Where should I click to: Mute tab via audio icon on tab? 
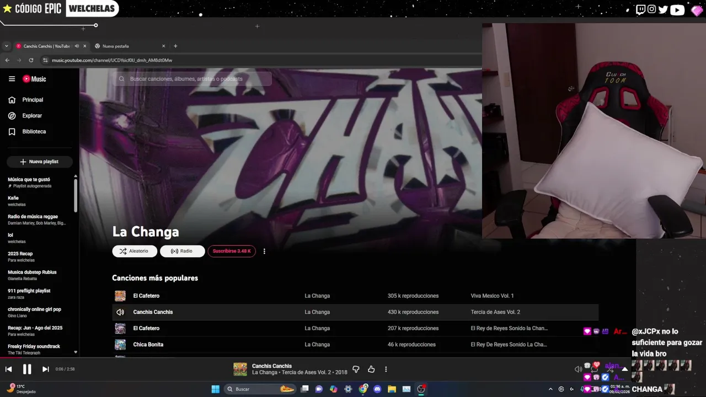click(x=77, y=46)
